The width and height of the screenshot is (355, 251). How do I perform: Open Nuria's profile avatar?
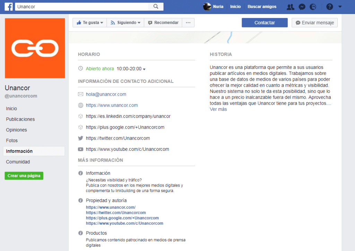point(207,7)
